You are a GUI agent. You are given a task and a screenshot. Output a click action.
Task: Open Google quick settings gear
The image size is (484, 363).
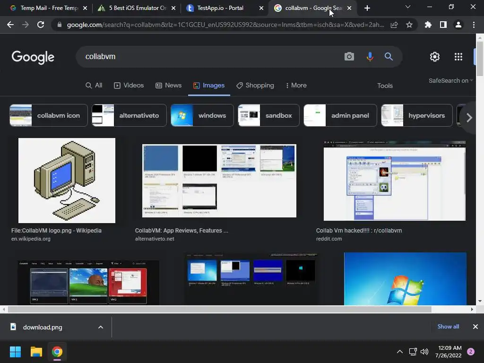pos(435,57)
